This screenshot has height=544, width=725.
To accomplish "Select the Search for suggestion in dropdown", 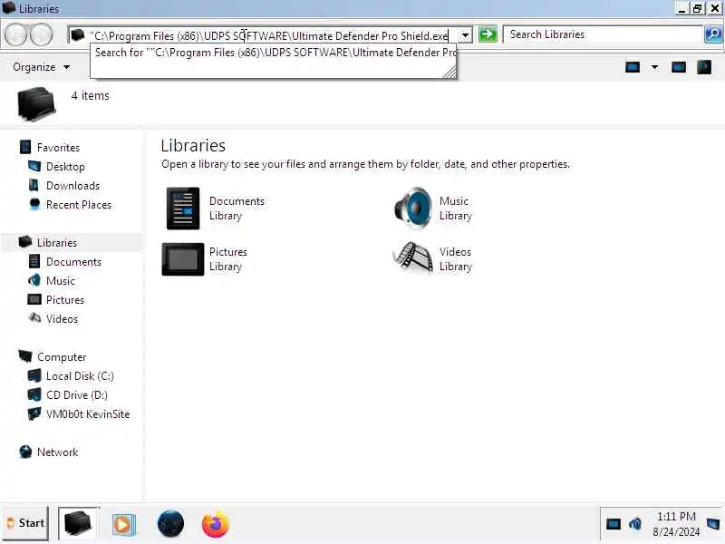I will click(x=273, y=53).
